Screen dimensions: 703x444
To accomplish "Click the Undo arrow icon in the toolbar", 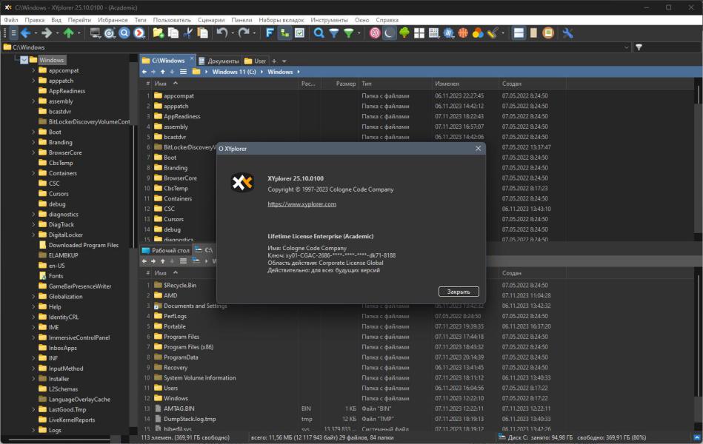I will click(222, 33).
